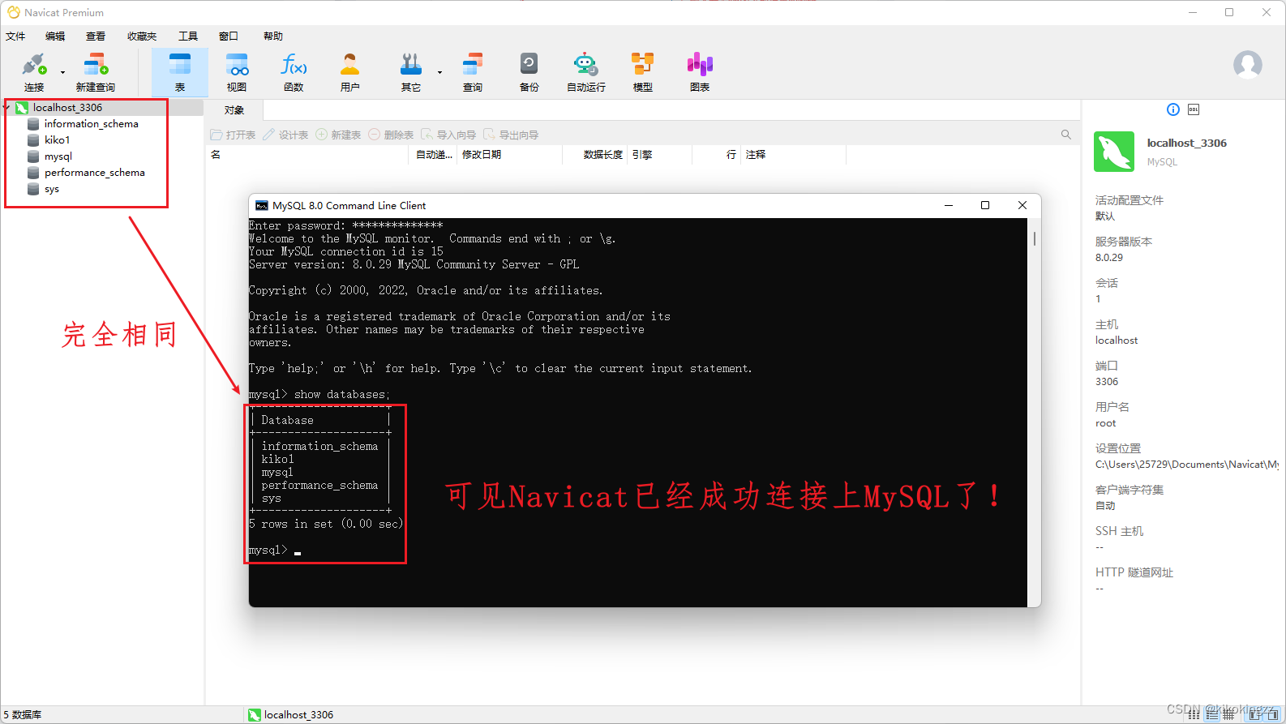Click the 新建表 (New Table) button
1286x724 pixels.
338,135
